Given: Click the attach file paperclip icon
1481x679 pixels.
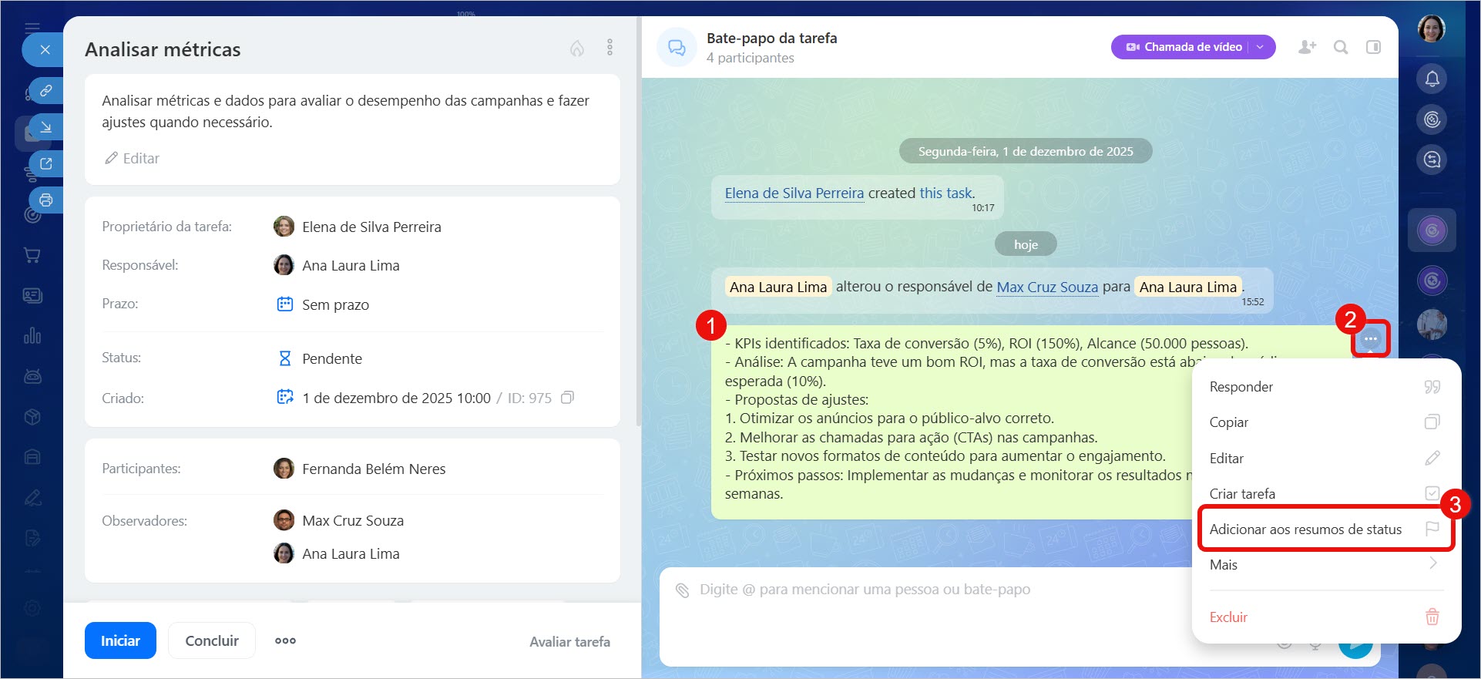Looking at the screenshot, I should [x=682, y=590].
